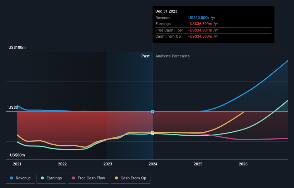Click the -US$34.880m cash from op value
Screen dimensions: 294x188
(200, 37)
